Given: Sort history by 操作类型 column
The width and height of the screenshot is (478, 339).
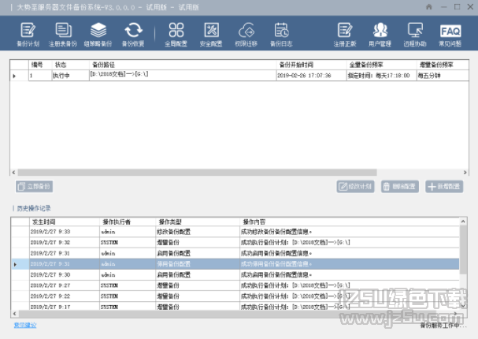Looking at the screenshot, I should pos(198,222).
